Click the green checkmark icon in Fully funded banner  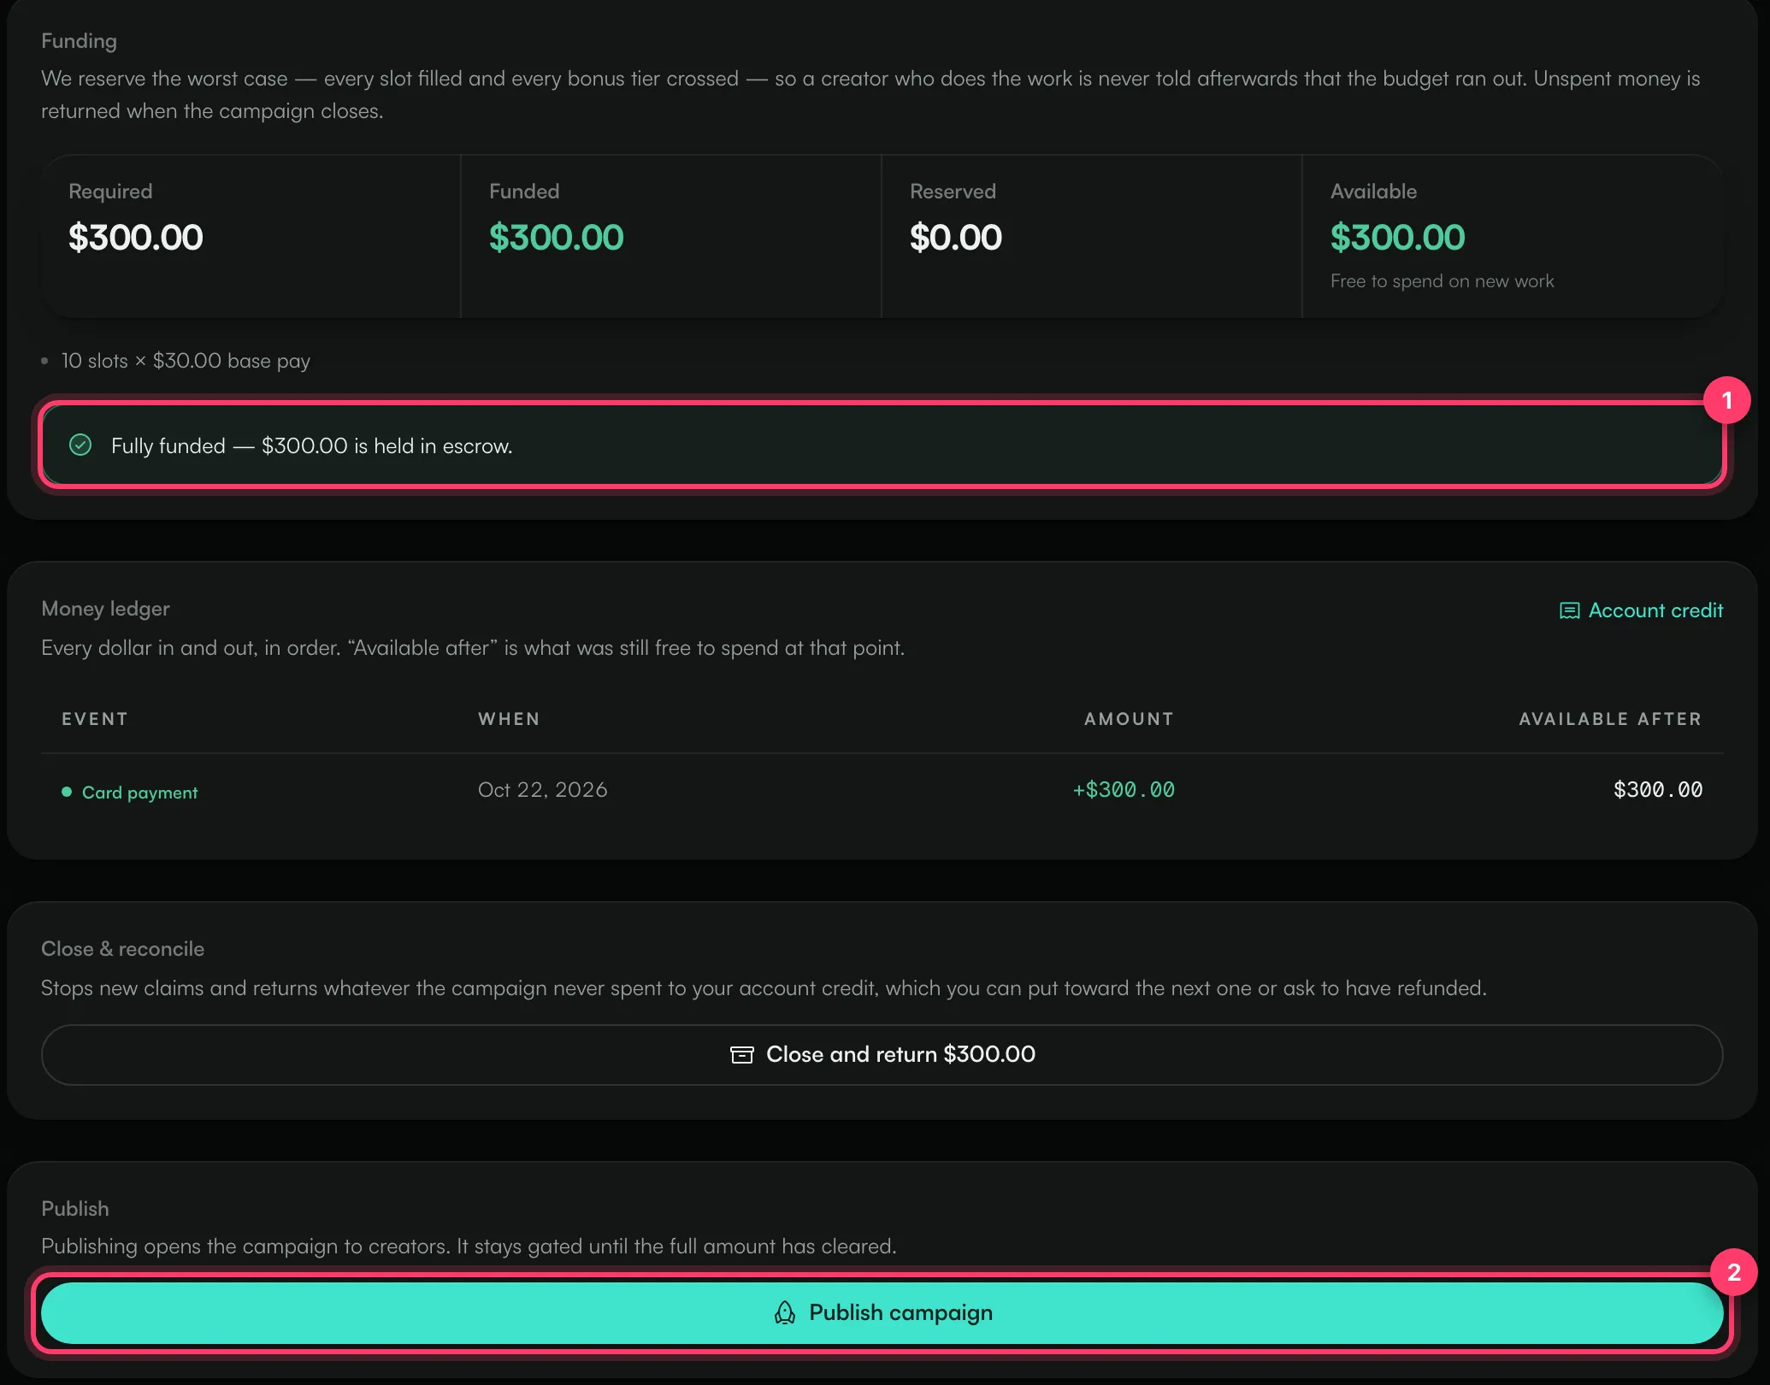tap(80, 445)
